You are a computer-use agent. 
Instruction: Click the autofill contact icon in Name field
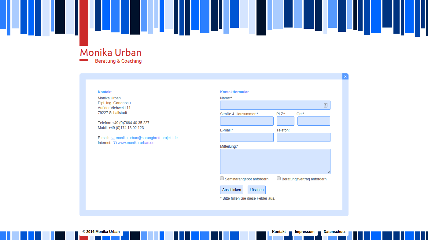[x=326, y=105]
